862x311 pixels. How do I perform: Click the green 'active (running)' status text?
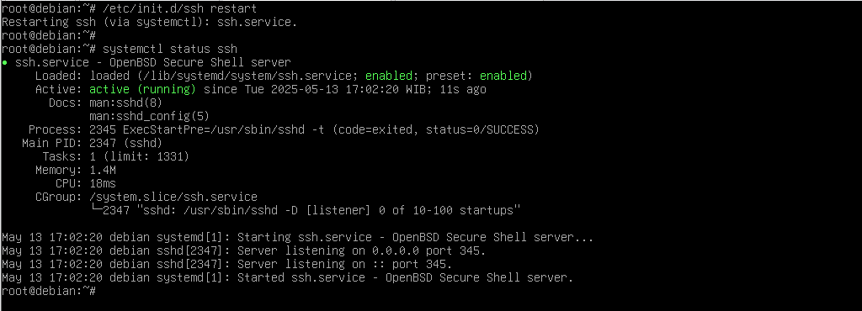(x=142, y=89)
